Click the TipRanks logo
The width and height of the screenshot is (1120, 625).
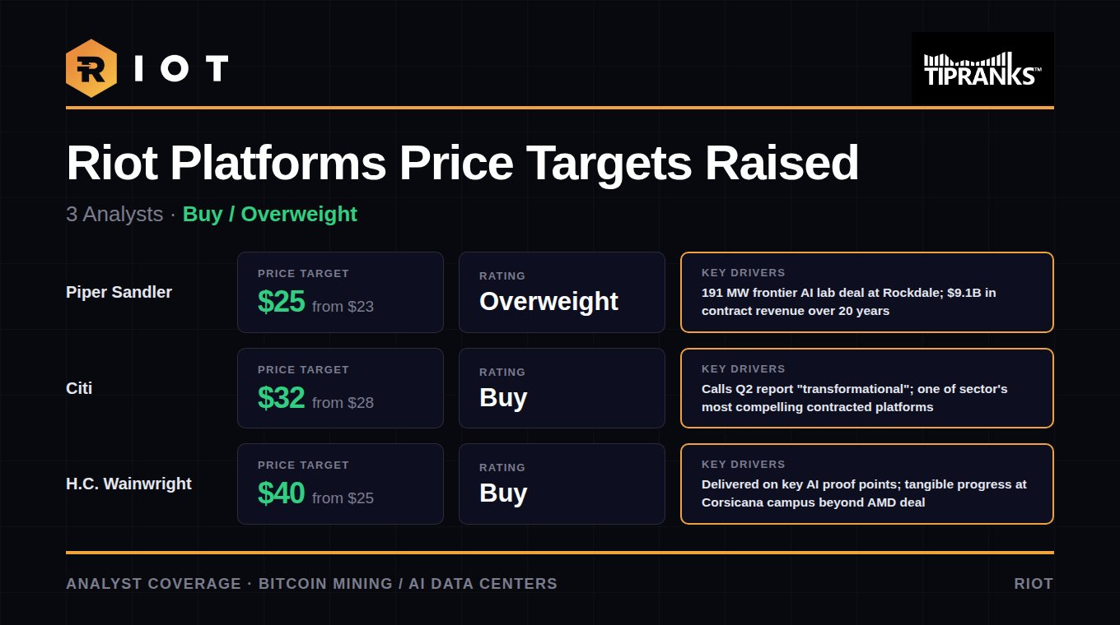point(982,68)
